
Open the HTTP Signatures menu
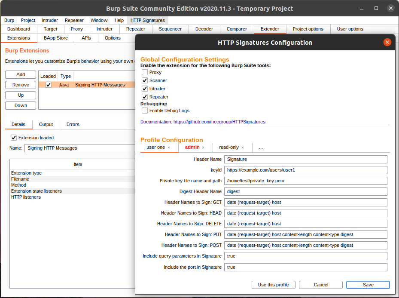point(148,20)
